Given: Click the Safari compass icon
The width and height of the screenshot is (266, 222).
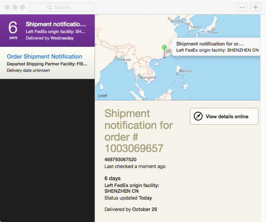Looking at the screenshot, I should coord(198,116).
